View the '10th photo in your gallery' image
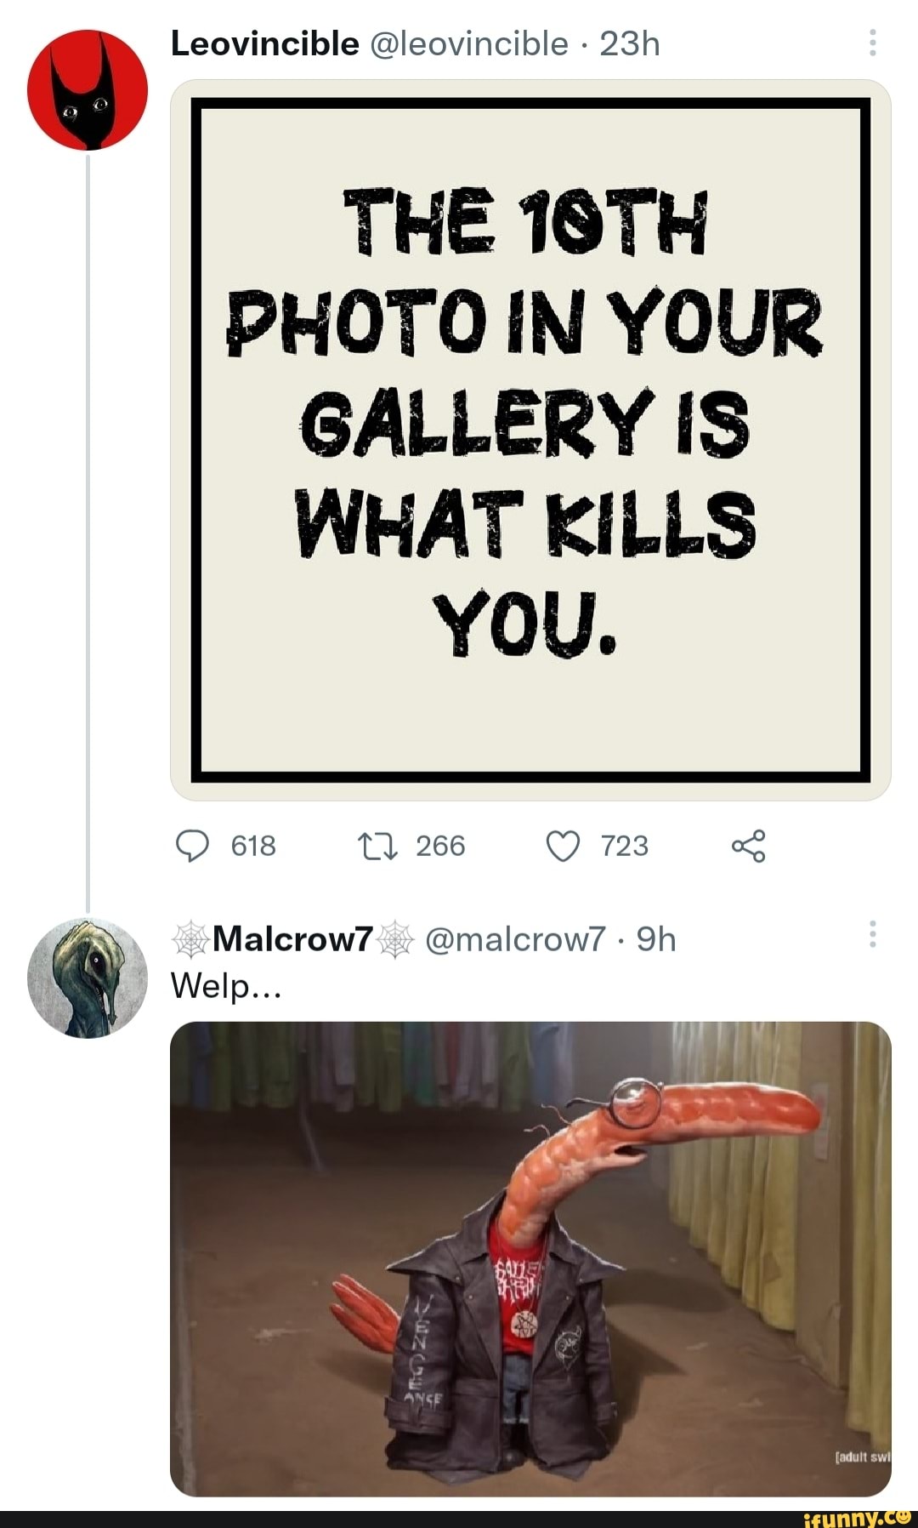The height and width of the screenshot is (1528, 918). [x=530, y=440]
